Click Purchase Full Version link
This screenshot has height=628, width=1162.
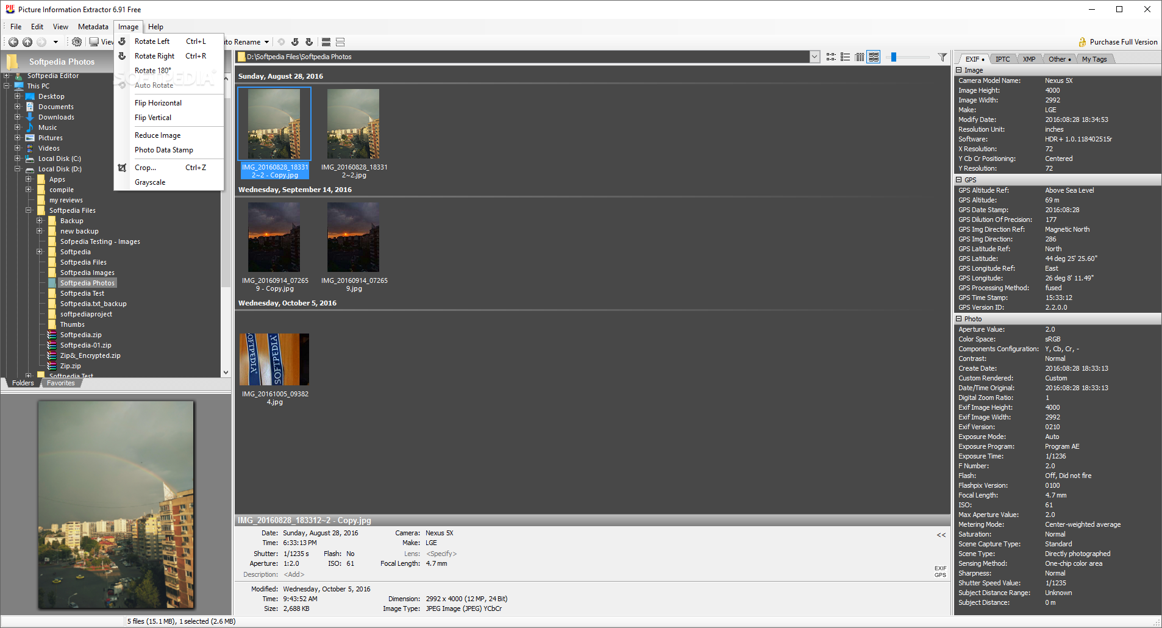[x=1124, y=42]
